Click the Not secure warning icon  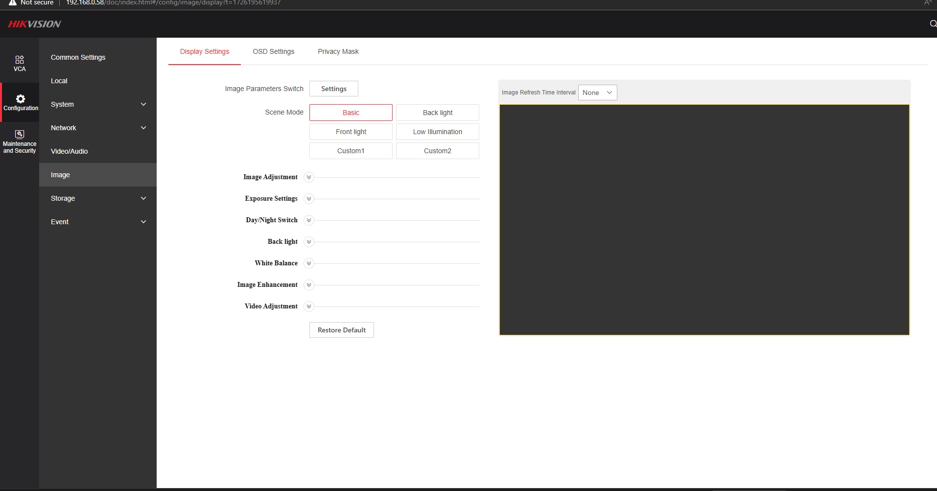(x=13, y=3)
